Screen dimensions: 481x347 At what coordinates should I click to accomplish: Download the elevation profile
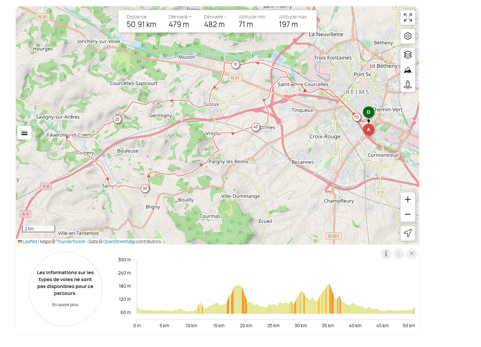click(399, 254)
